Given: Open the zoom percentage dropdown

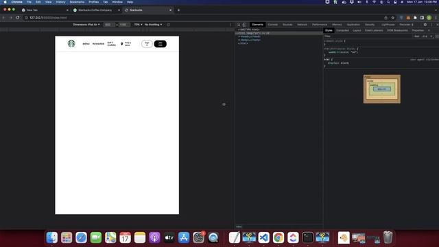Looking at the screenshot, I should pos(138,25).
